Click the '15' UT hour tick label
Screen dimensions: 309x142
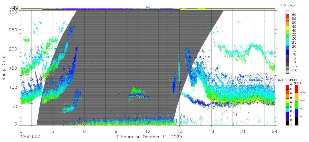[x=179, y=131]
